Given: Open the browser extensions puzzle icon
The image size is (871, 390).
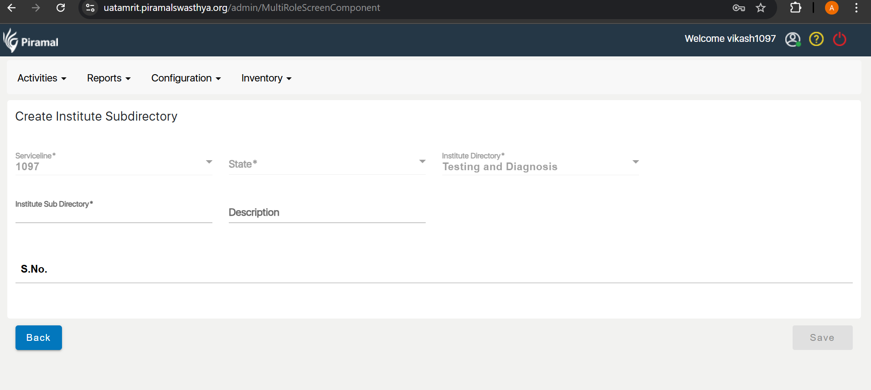Looking at the screenshot, I should point(795,8).
